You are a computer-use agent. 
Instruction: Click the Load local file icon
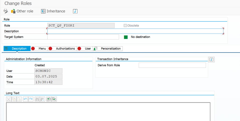49,99
